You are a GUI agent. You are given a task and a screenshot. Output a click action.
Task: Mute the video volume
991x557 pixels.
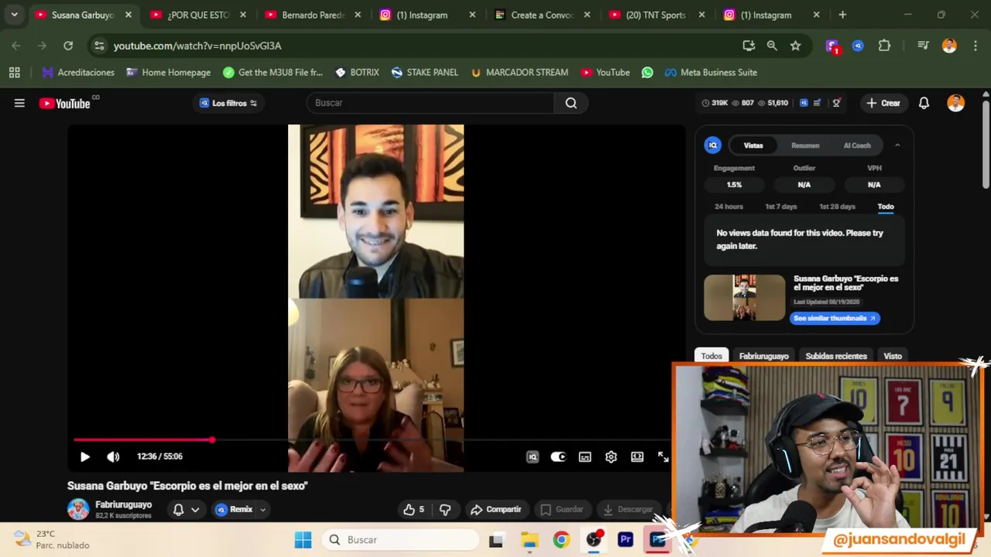point(113,456)
